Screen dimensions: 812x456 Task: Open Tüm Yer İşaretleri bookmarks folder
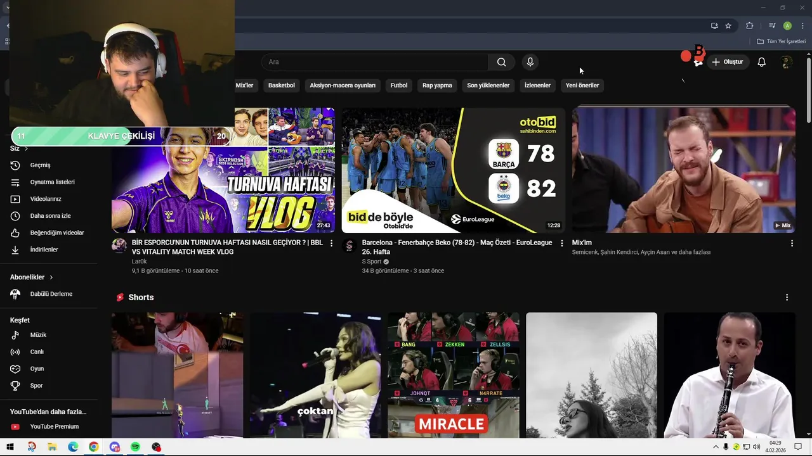pyautogui.click(x=782, y=41)
